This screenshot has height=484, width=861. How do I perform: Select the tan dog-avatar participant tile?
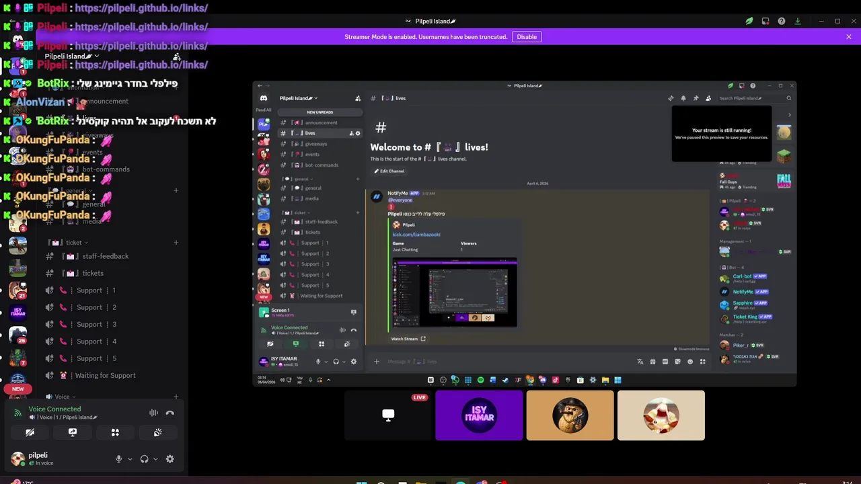tap(570, 415)
